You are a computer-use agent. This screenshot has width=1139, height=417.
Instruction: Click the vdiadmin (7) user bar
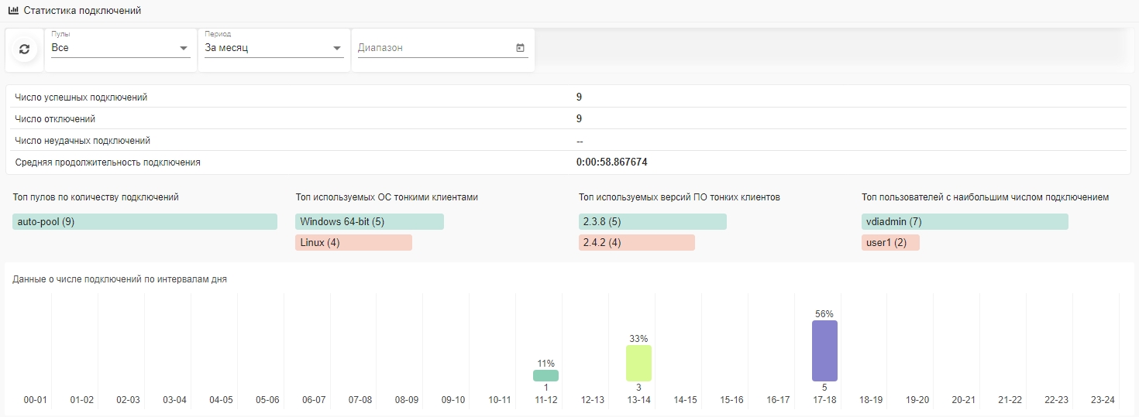(x=965, y=222)
